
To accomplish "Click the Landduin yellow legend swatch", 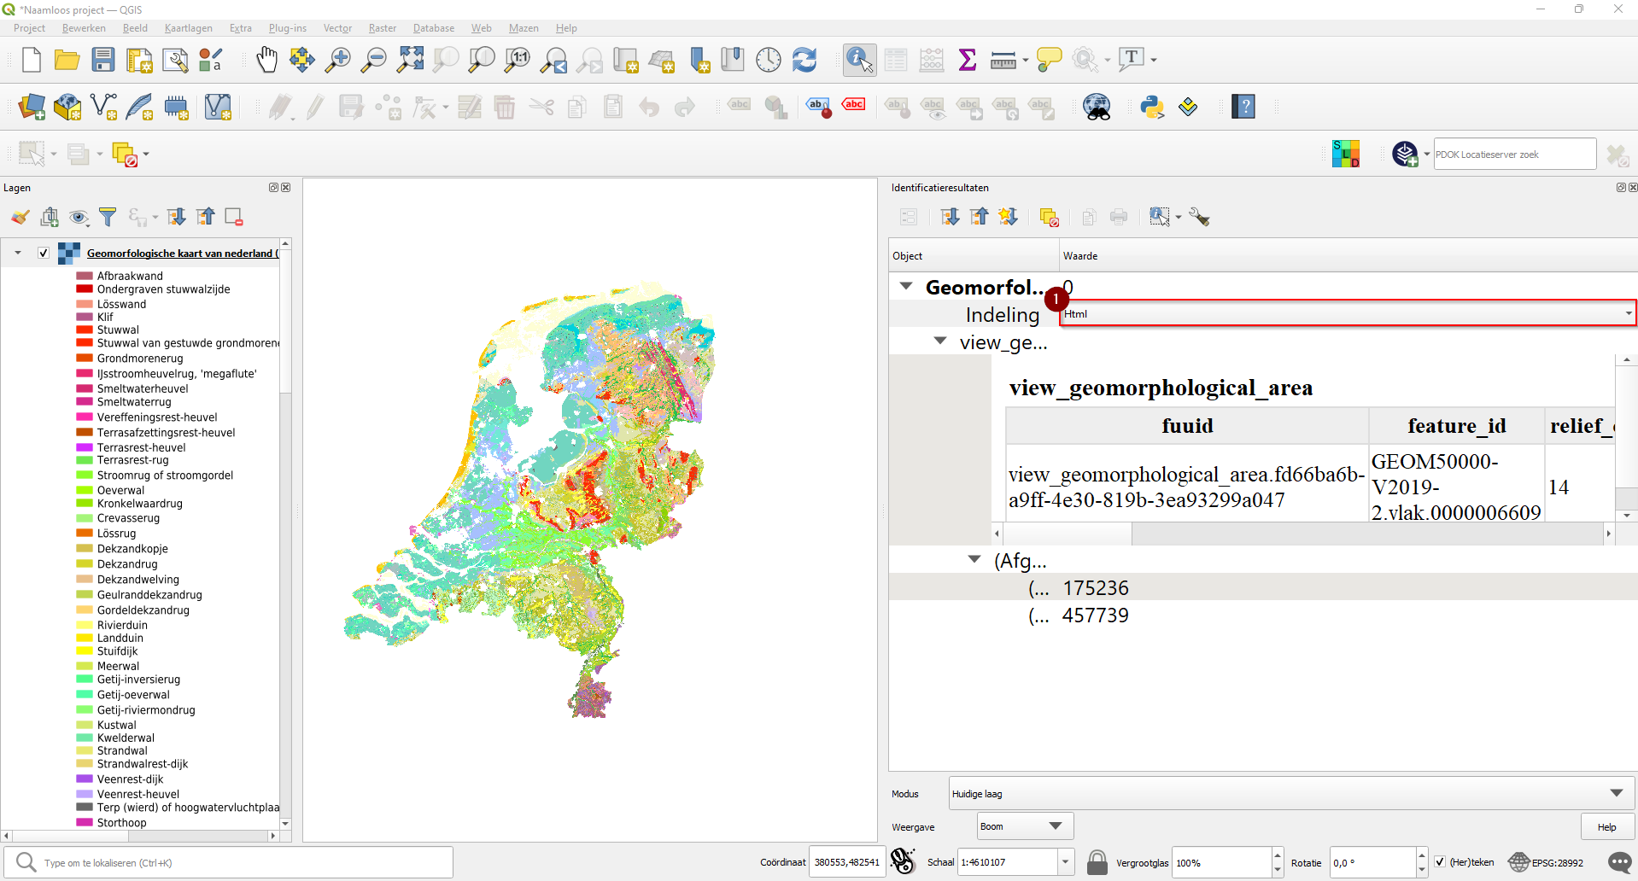I will pos(85,638).
